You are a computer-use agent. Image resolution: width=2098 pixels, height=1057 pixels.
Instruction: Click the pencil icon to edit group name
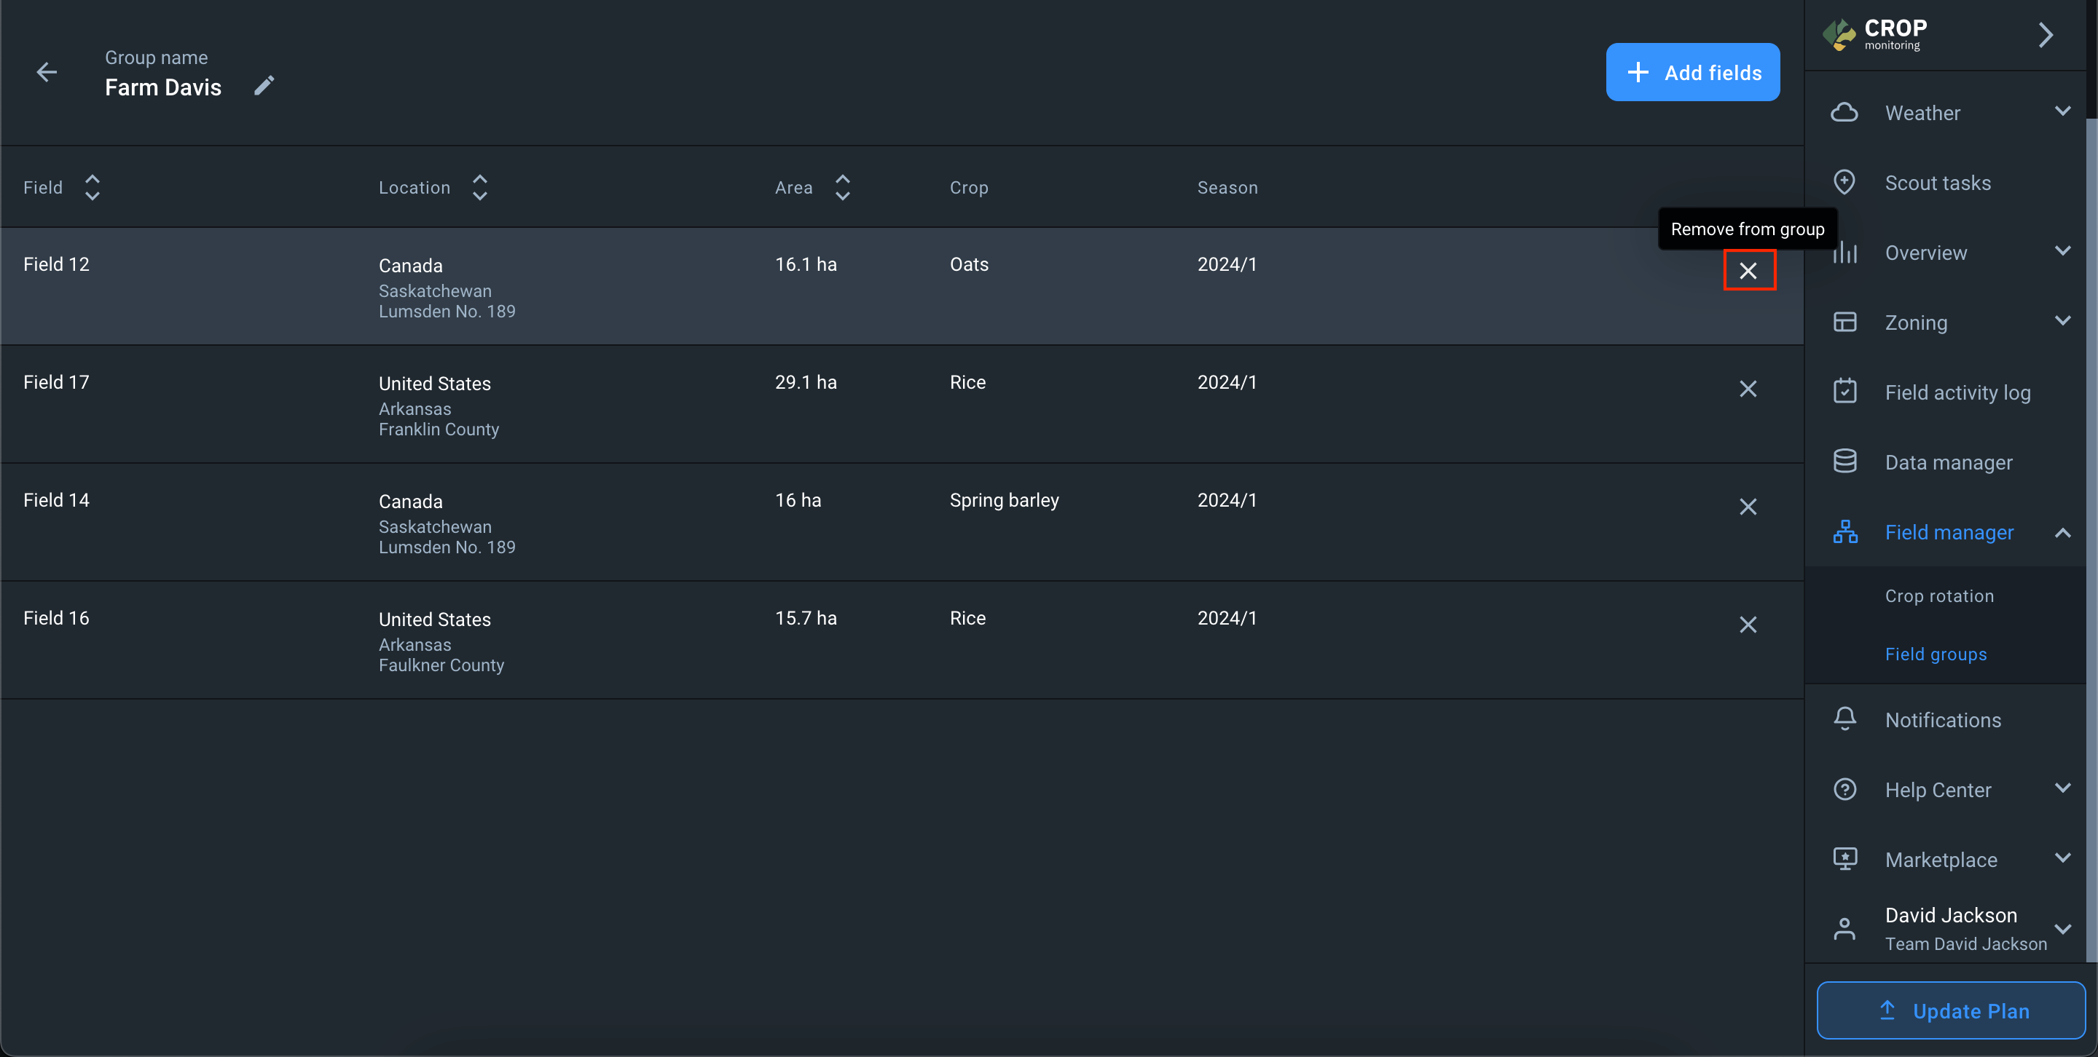pyautogui.click(x=264, y=85)
